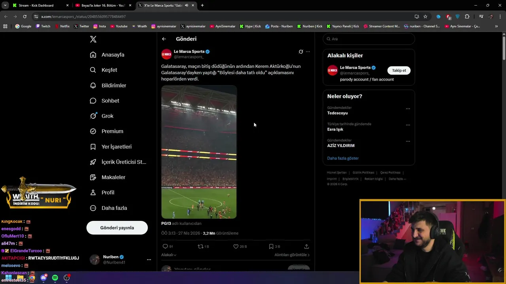Open PG13 user link under the video
This screenshot has height=284, width=506.
pyautogui.click(x=166, y=223)
